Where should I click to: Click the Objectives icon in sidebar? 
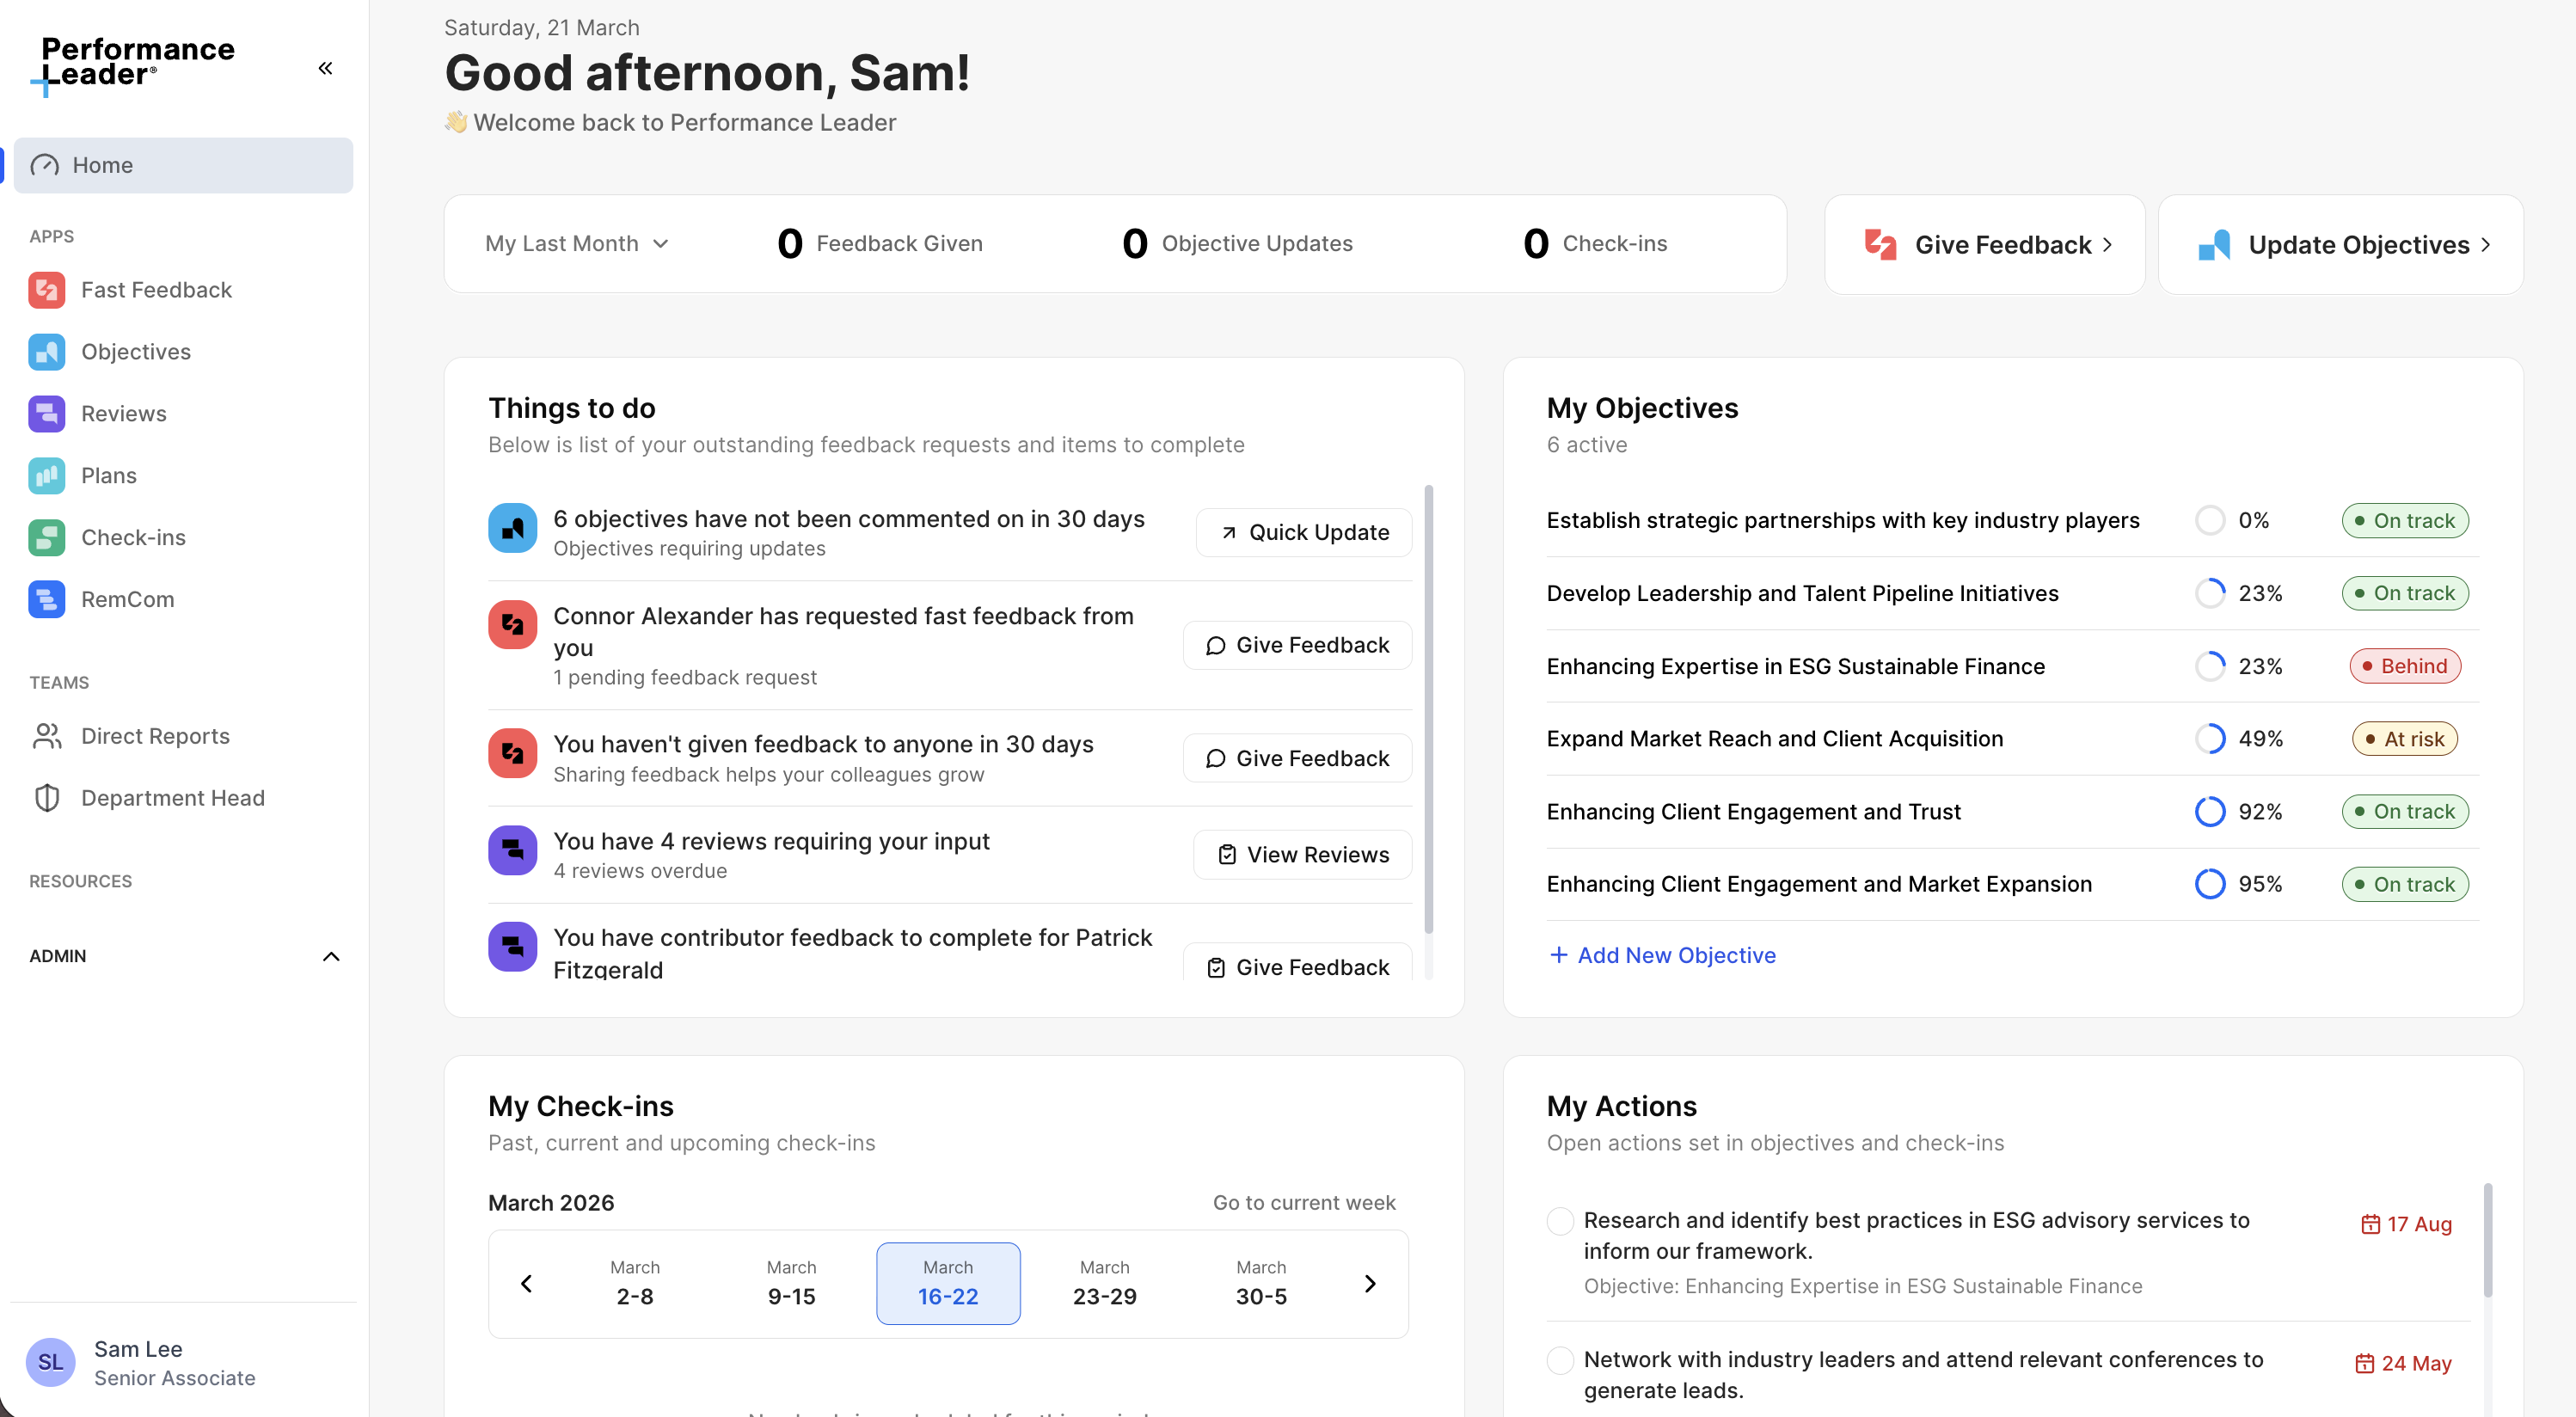click(x=46, y=352)
